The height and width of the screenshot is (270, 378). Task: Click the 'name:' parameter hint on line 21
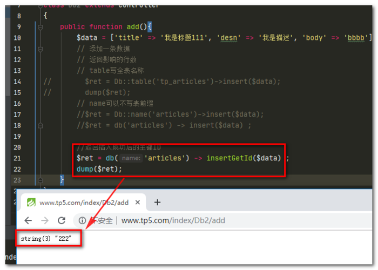[131, 158]
